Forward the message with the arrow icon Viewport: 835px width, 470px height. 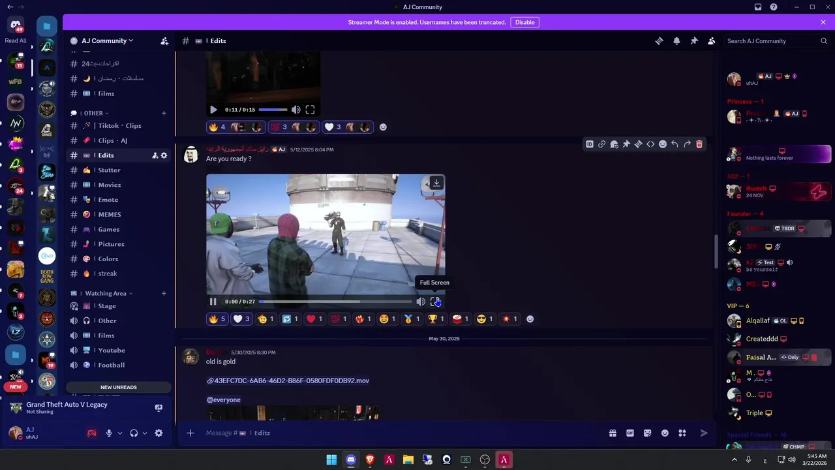click(687, 144)
